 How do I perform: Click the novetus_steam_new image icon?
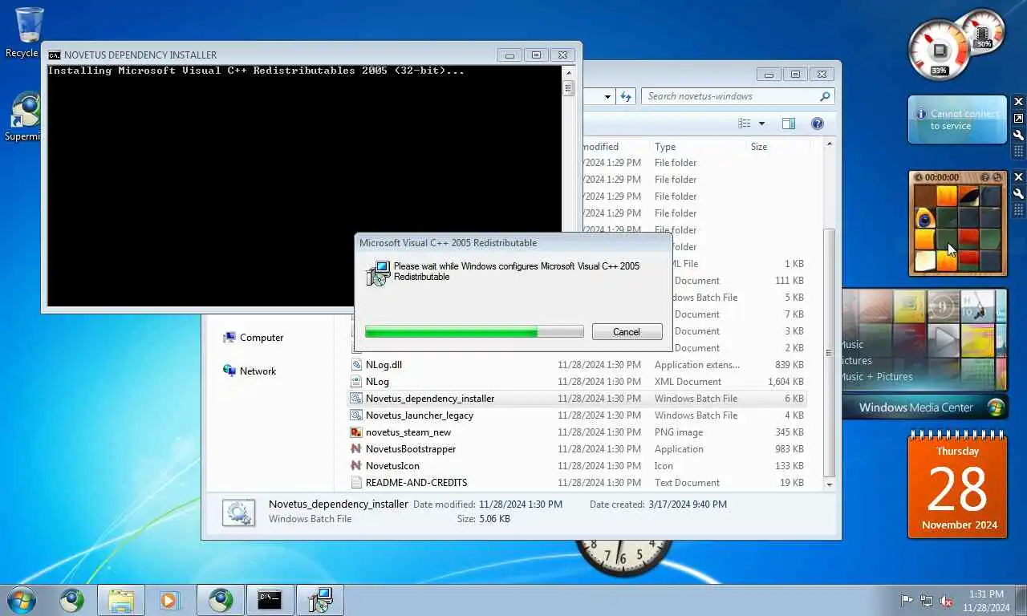[357, 432]
